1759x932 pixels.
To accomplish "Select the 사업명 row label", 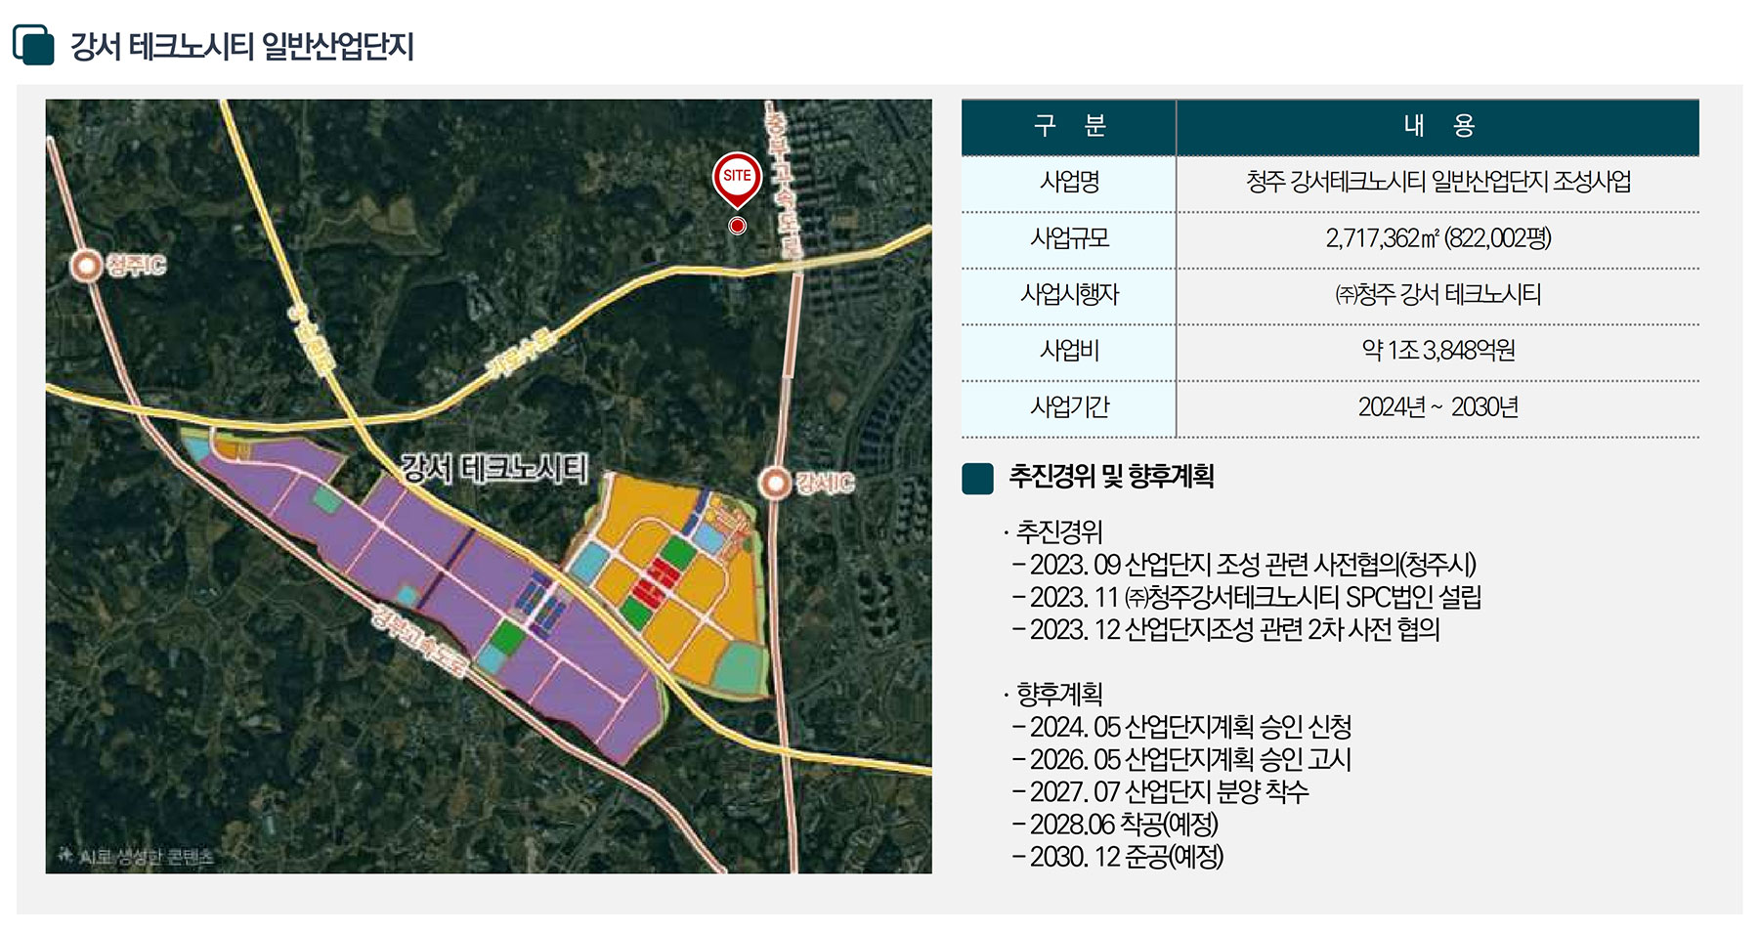I will (1069, 182).
